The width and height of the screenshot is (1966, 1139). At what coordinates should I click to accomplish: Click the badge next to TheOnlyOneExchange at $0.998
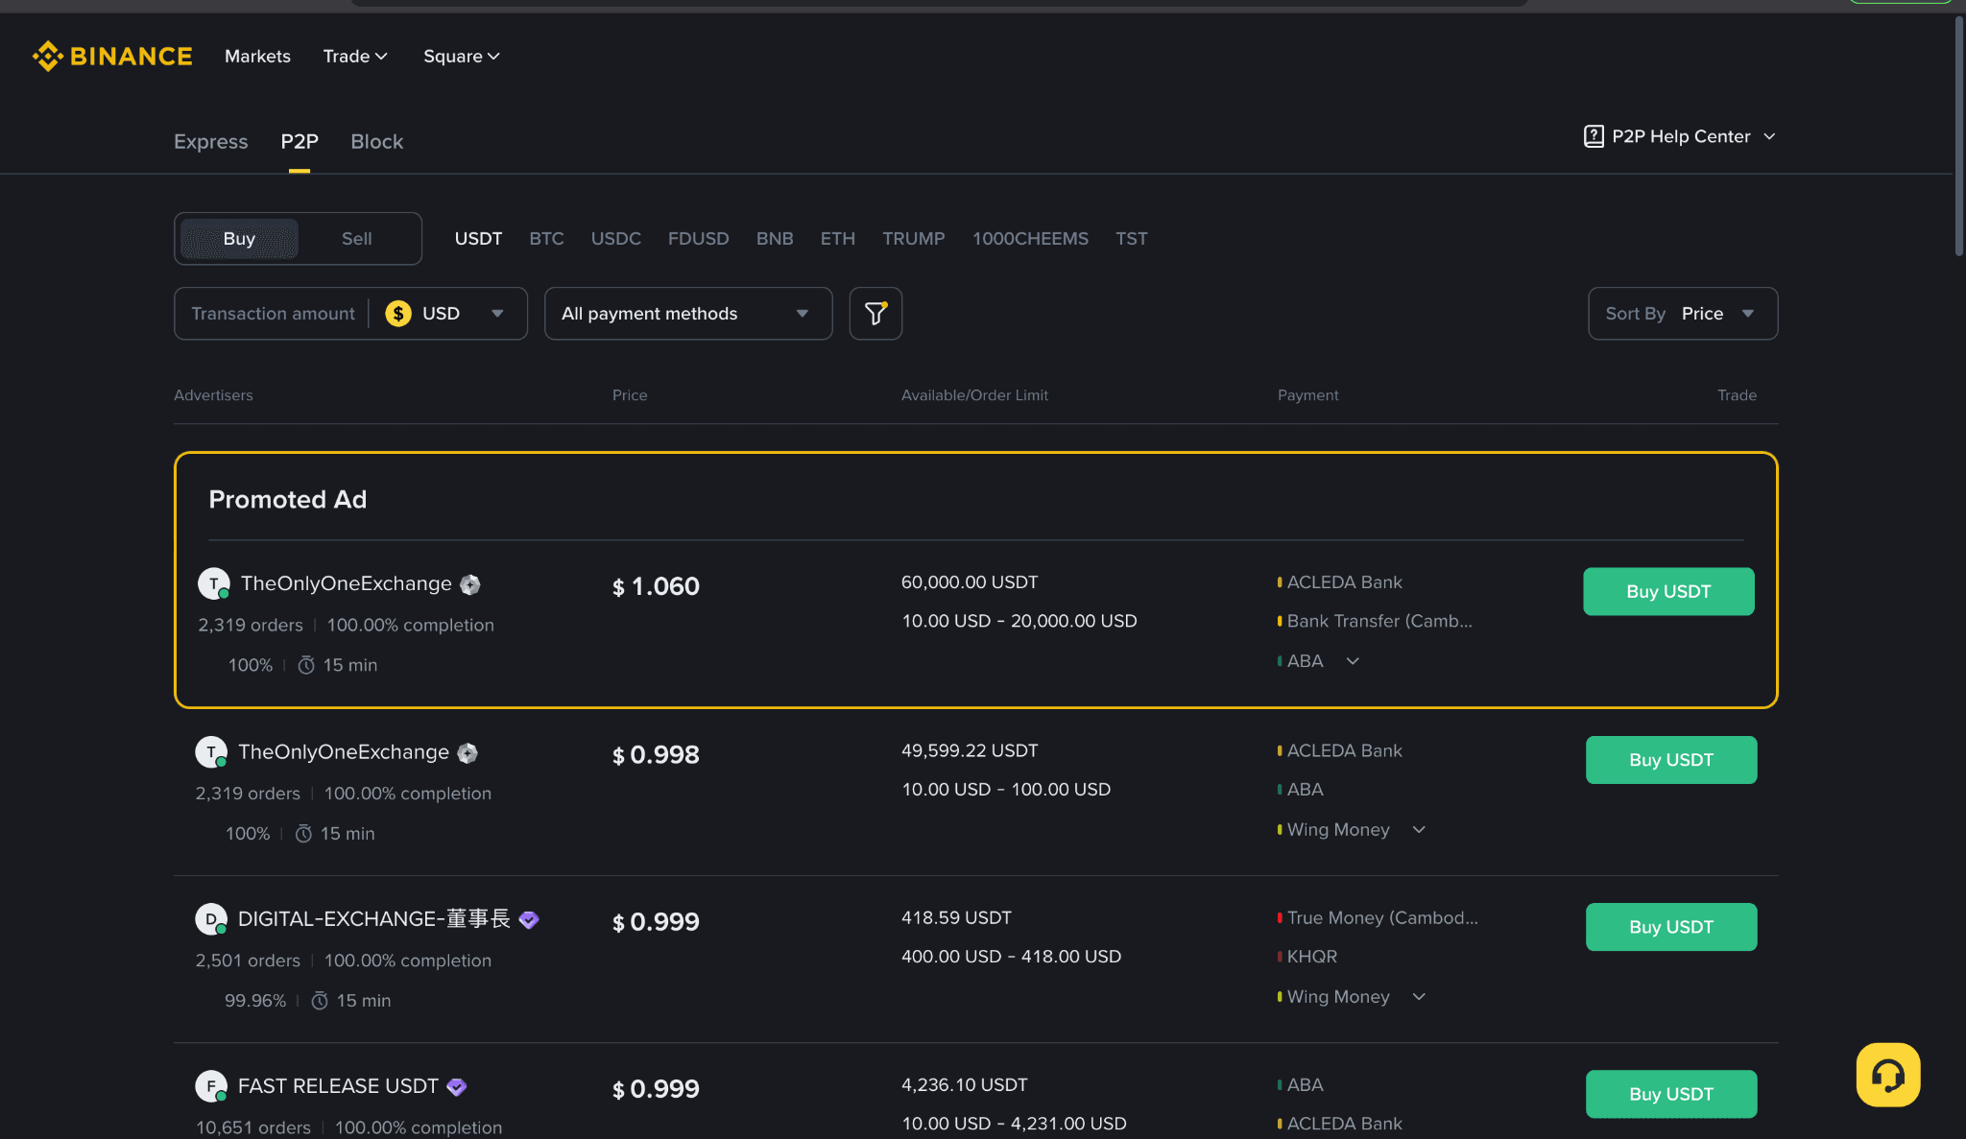[468, 753]
